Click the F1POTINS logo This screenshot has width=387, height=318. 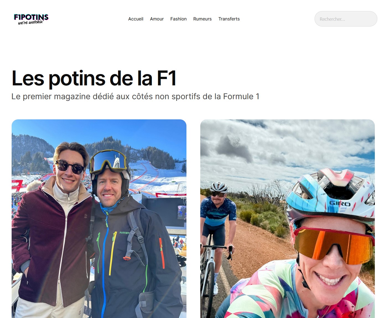point(31,19)
